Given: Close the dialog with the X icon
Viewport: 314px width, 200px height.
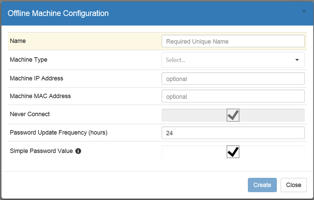Looking at the screenshot, I should 304,12.
